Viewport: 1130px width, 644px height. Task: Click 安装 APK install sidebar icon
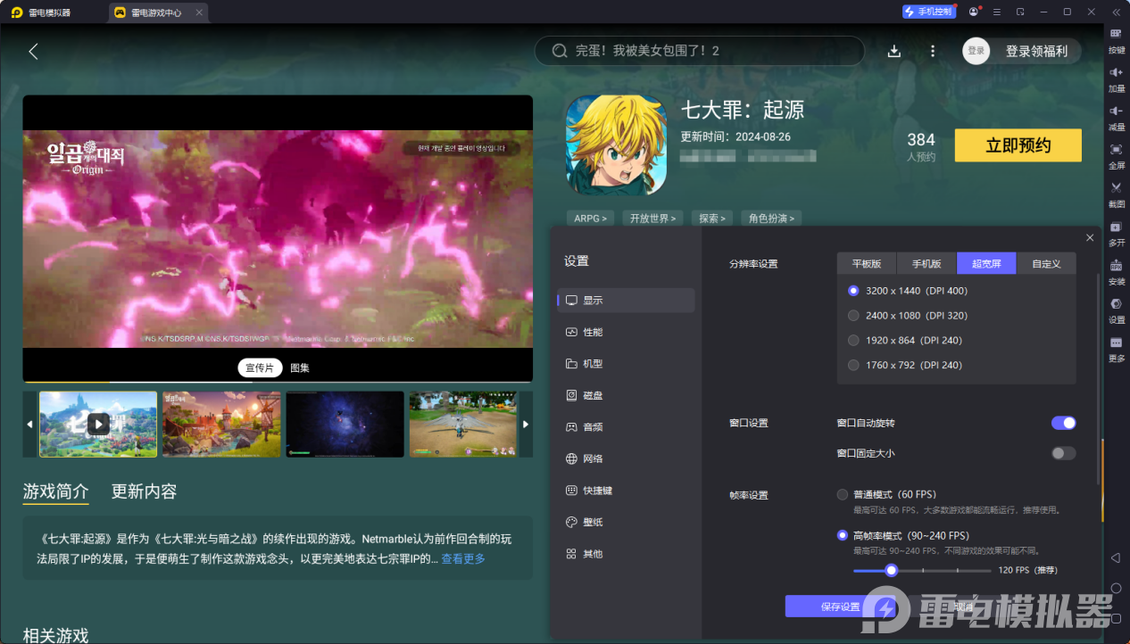[1117, 272]
